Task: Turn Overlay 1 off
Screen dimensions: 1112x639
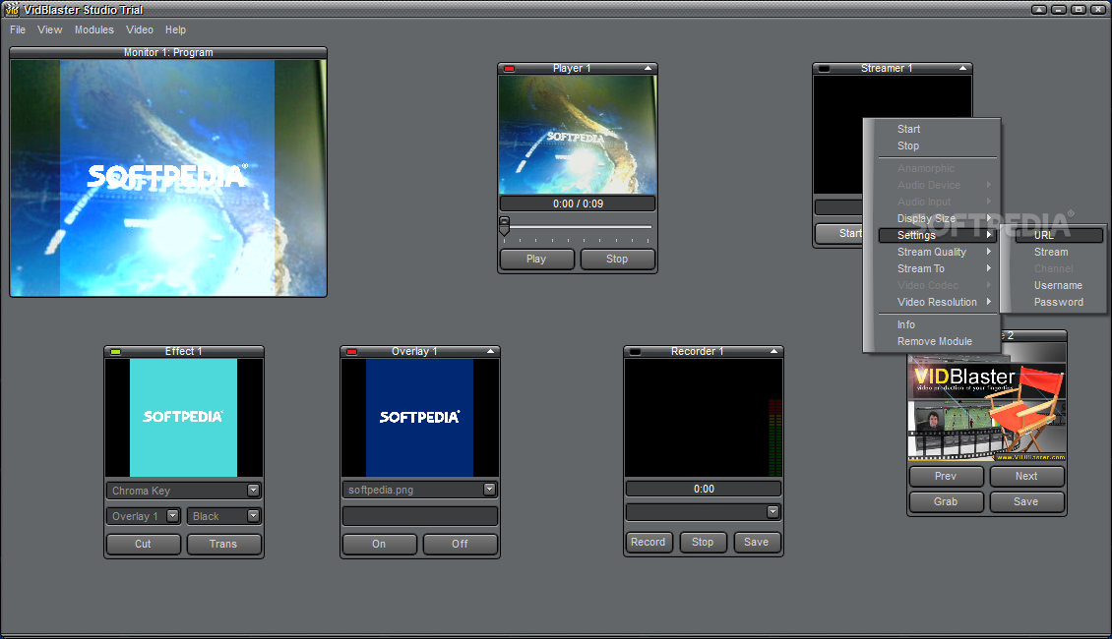Action: 460,544
